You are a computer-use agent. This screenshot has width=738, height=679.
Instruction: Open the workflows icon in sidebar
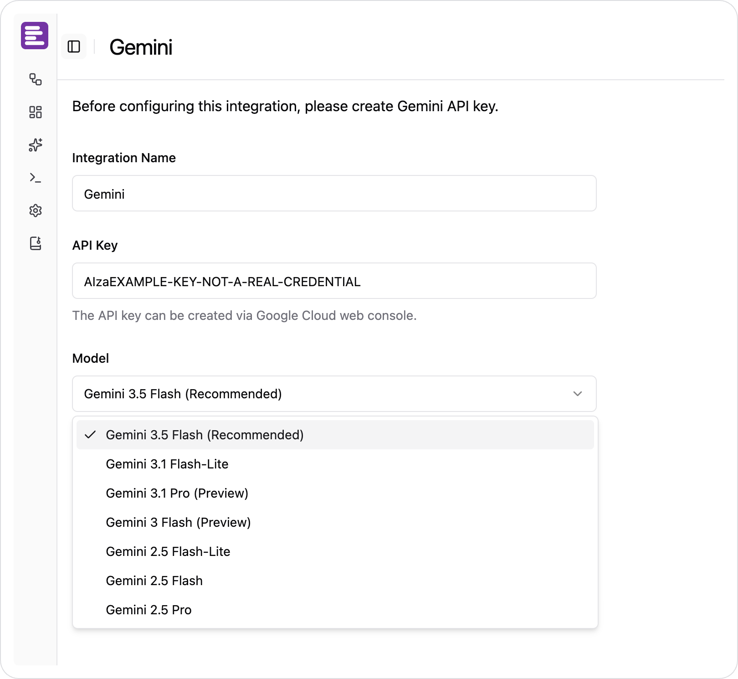(x=36, y=79)
